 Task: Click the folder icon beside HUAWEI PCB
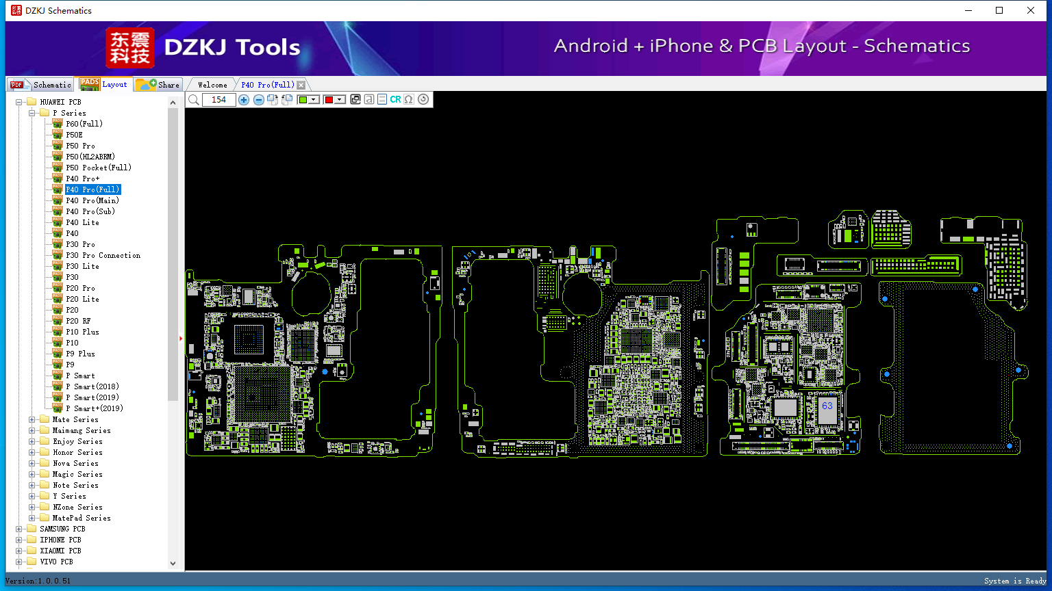32,102
